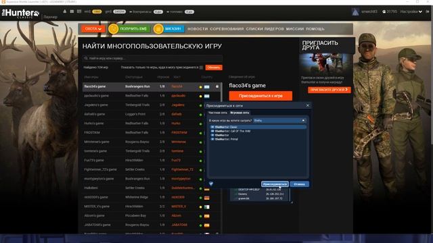Click the gm$ balance badge in header

(119, 11)
